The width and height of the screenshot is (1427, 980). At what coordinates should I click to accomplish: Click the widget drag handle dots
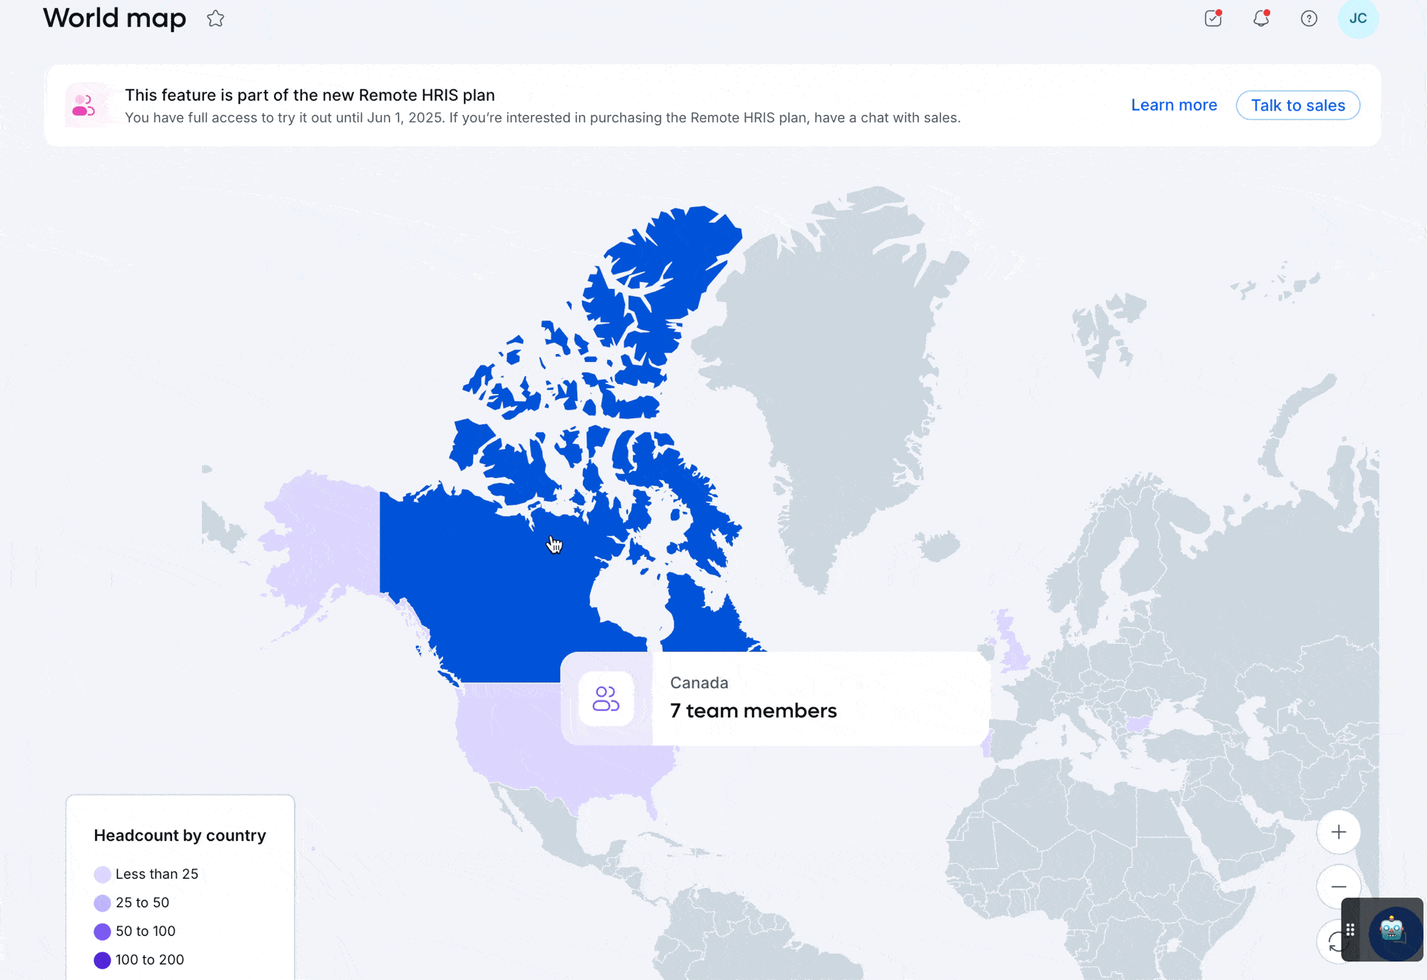pos(1351,929)
